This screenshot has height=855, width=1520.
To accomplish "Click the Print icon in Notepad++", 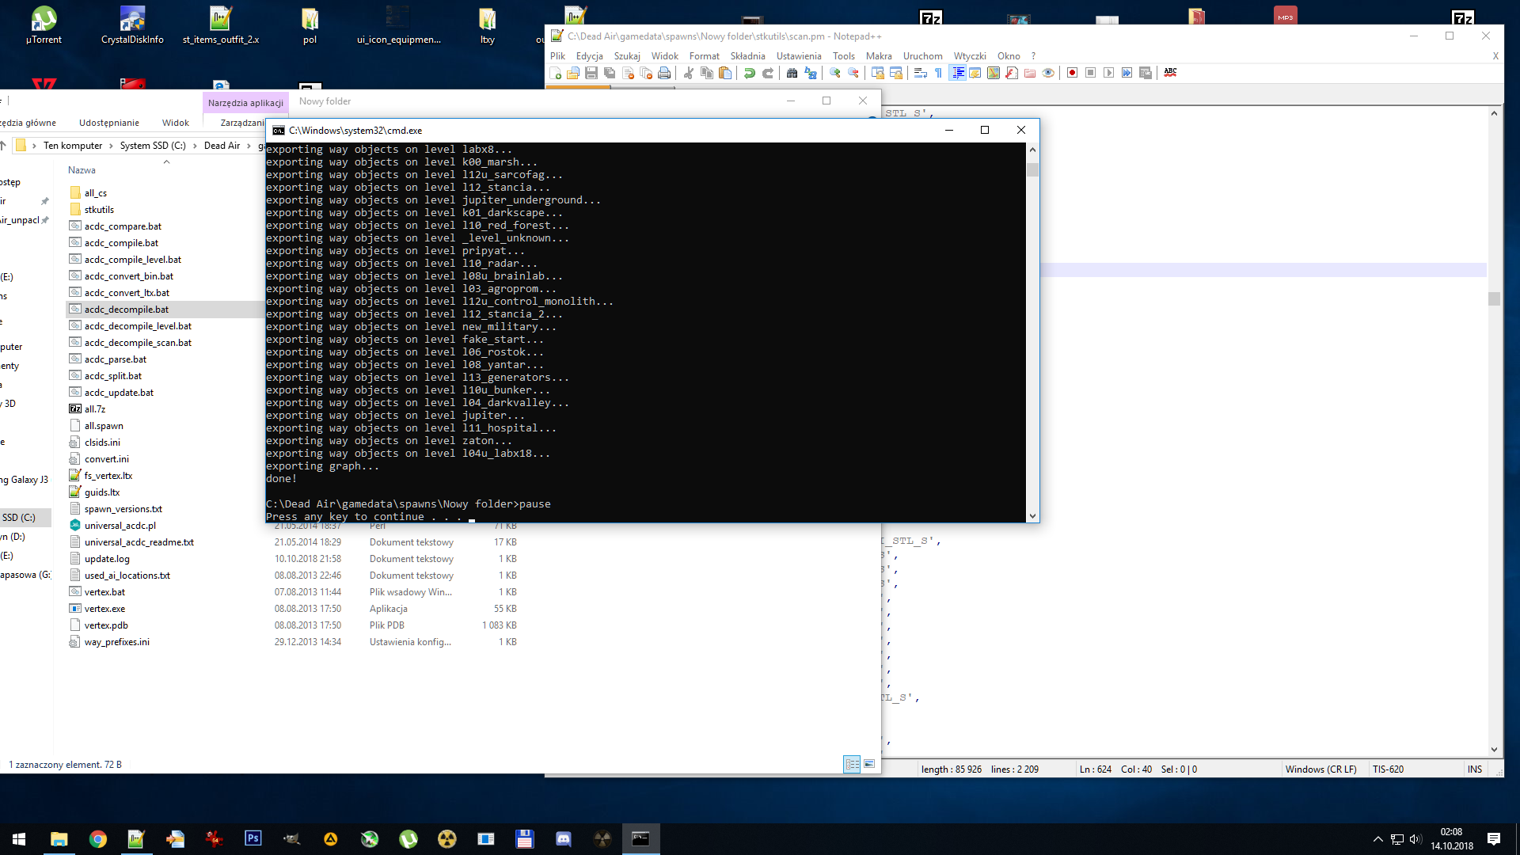I will 664,73.
